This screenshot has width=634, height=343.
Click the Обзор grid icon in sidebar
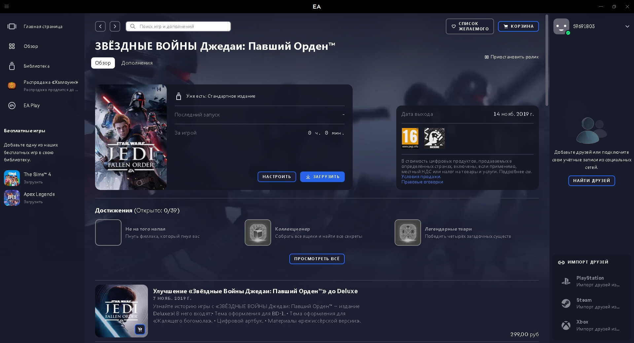[12, 46]
